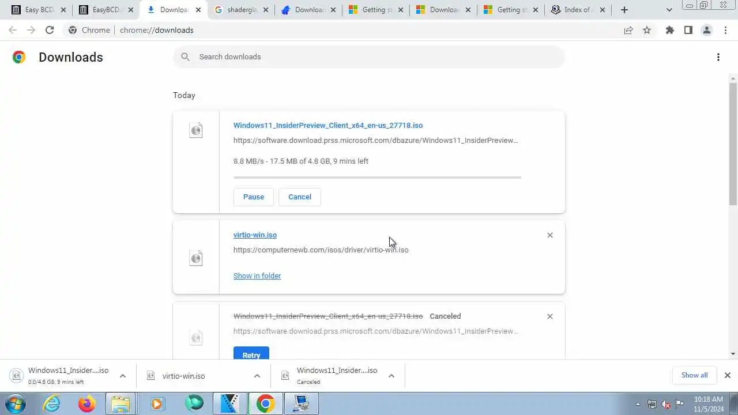
Task: Click Show all downloads button
Action: (694, 375)
